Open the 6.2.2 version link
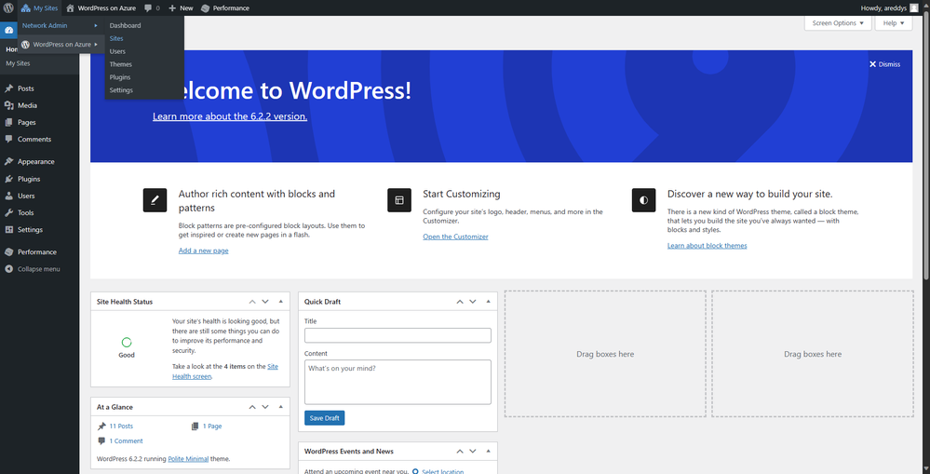This screenshot has width=930, height=474. pyautogui.click(x=230, y=116)
